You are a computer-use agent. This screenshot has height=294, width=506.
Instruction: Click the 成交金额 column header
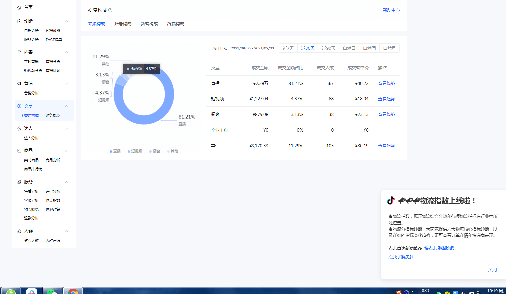pos(260,68)
